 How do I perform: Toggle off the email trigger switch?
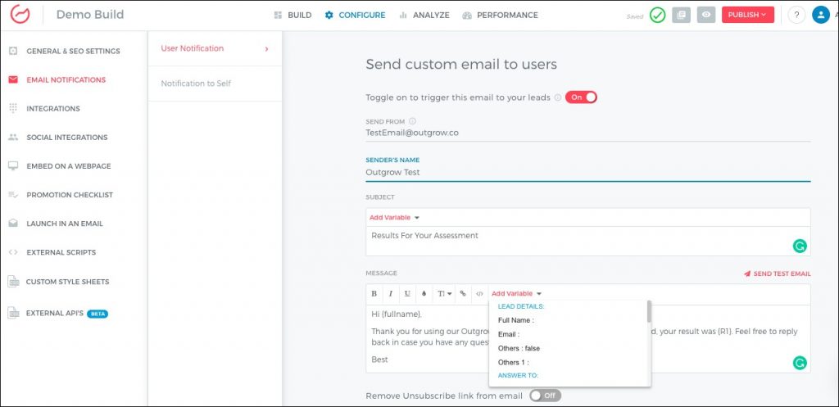point(581,97)
